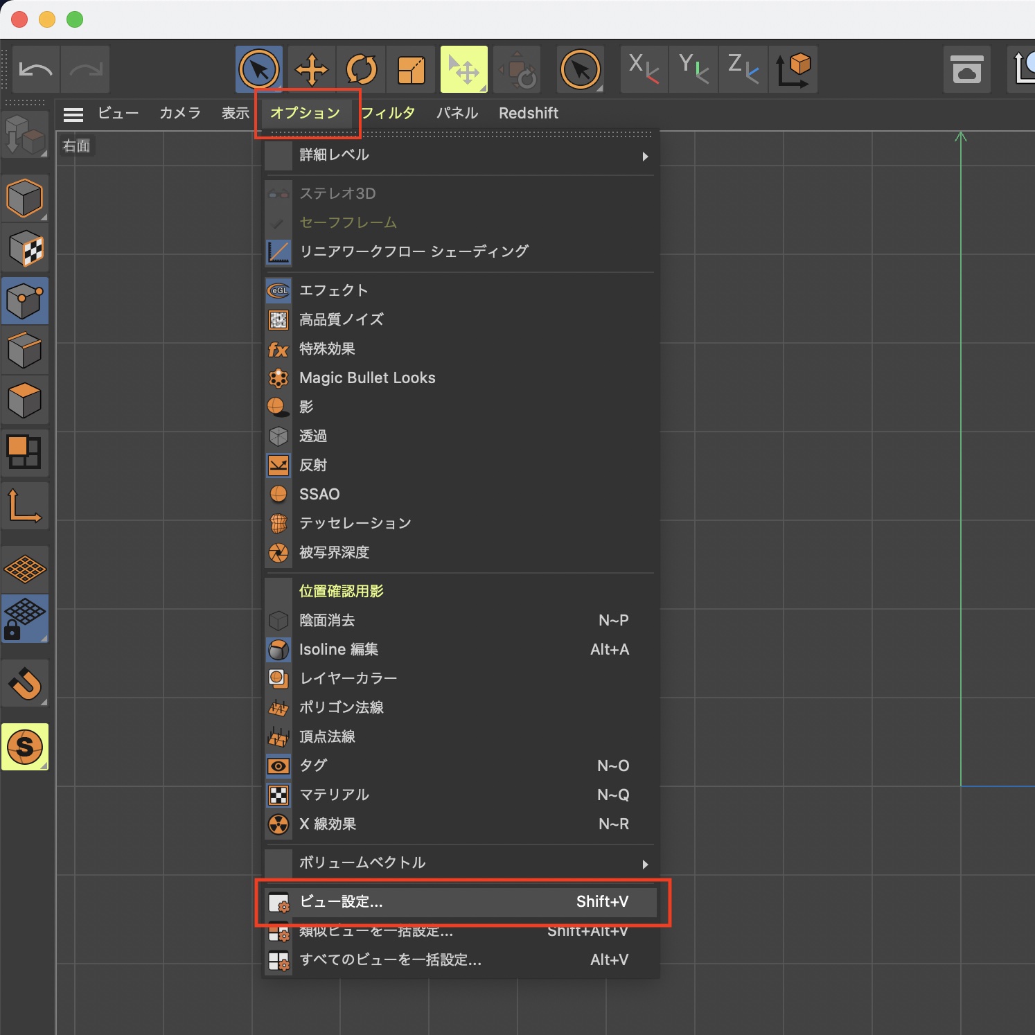Expand the ボリュームベクトル submenu
Screen dimensions: 1035x1035
tap(461, 863)
